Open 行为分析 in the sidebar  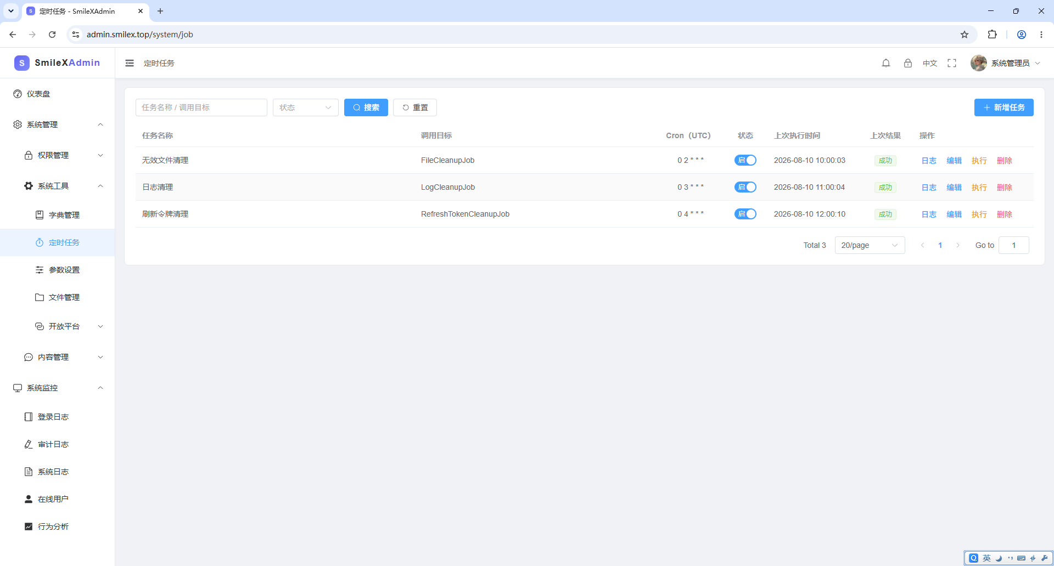pyautogui.click(x=58, y=527)
